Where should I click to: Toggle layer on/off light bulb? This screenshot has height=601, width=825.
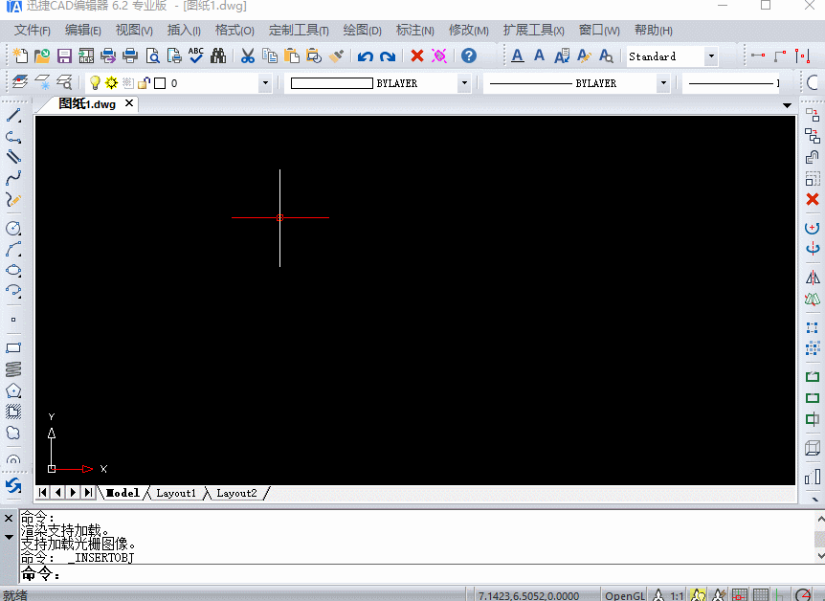coord(95,82)
